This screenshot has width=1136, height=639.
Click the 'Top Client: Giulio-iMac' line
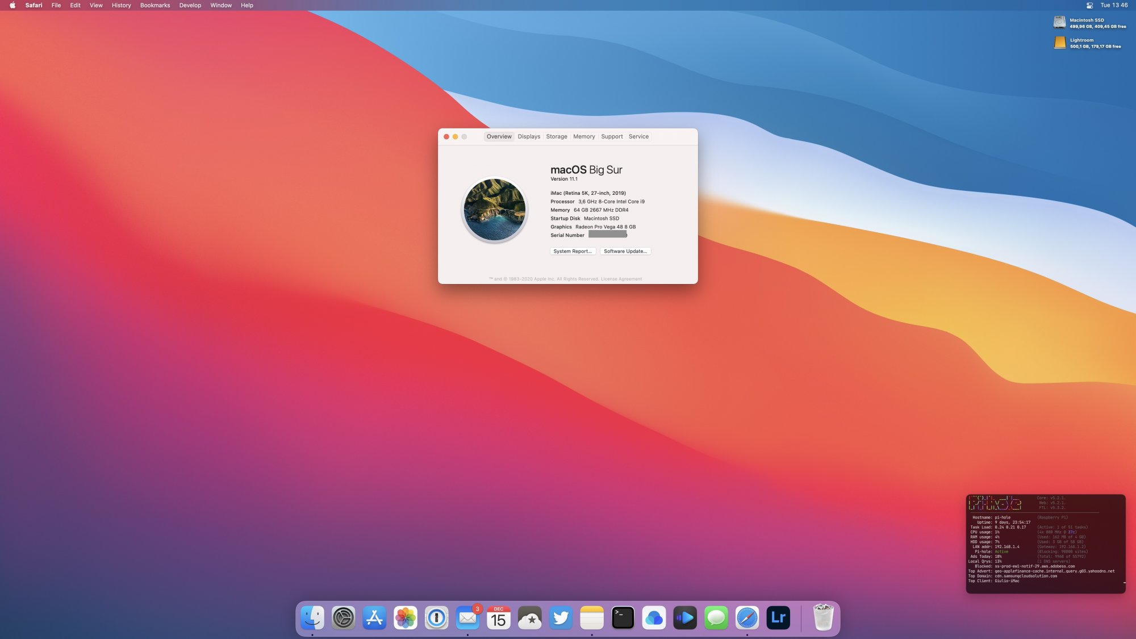(994, 581)
